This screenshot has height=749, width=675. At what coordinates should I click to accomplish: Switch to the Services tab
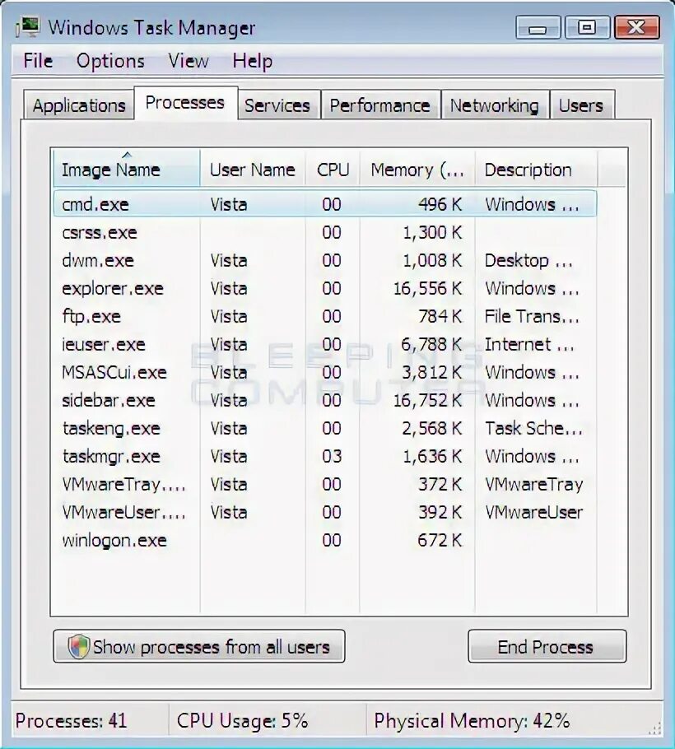tap(277, 105)
